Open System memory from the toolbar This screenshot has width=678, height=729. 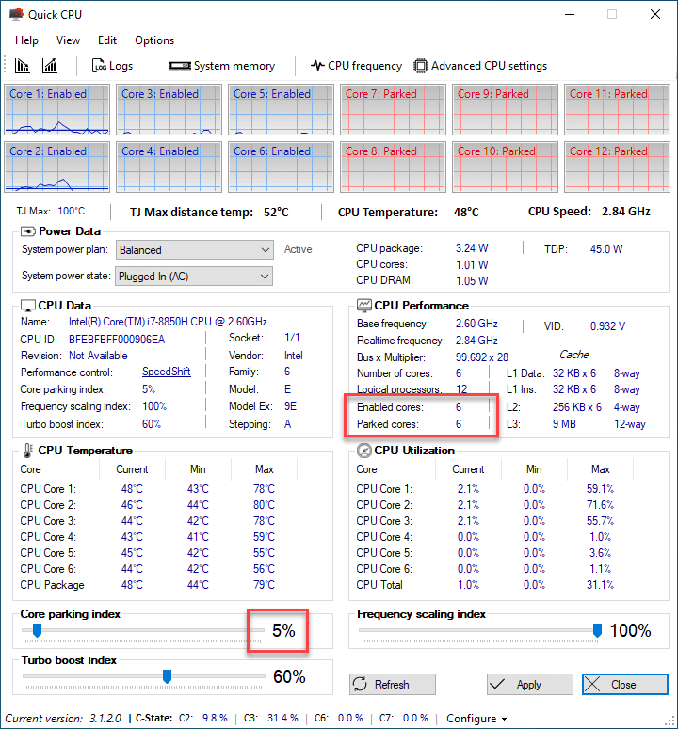[x=221, y=66]
